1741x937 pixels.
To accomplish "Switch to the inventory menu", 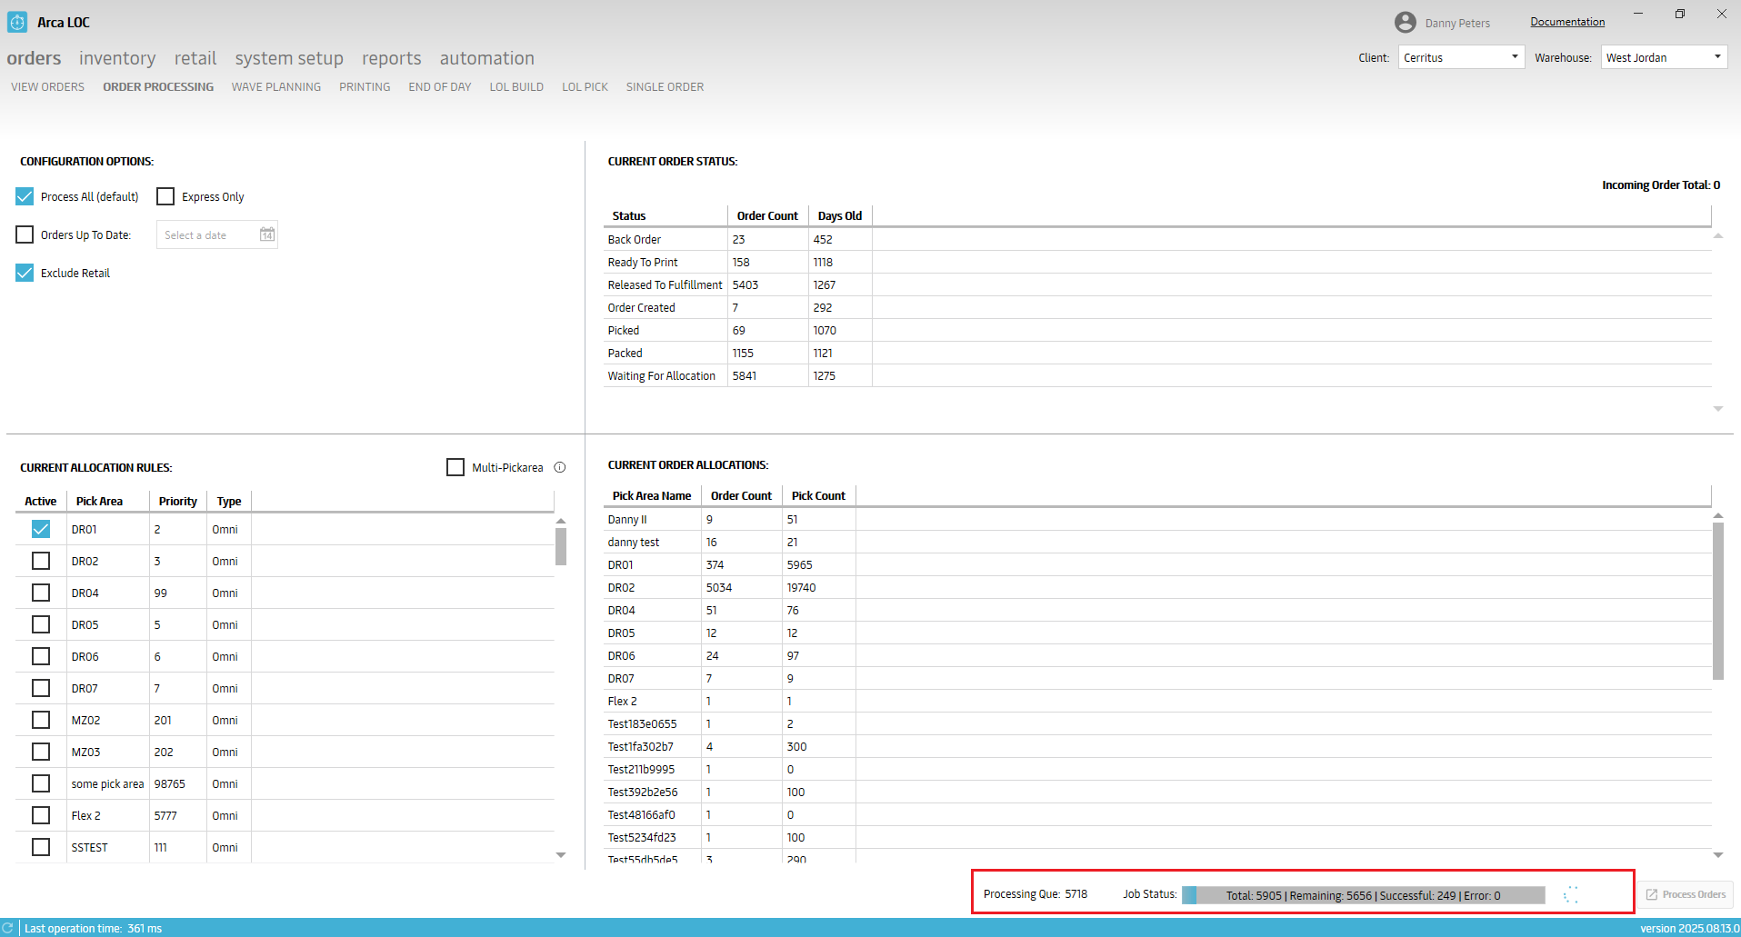I will [x=117, y=58].
